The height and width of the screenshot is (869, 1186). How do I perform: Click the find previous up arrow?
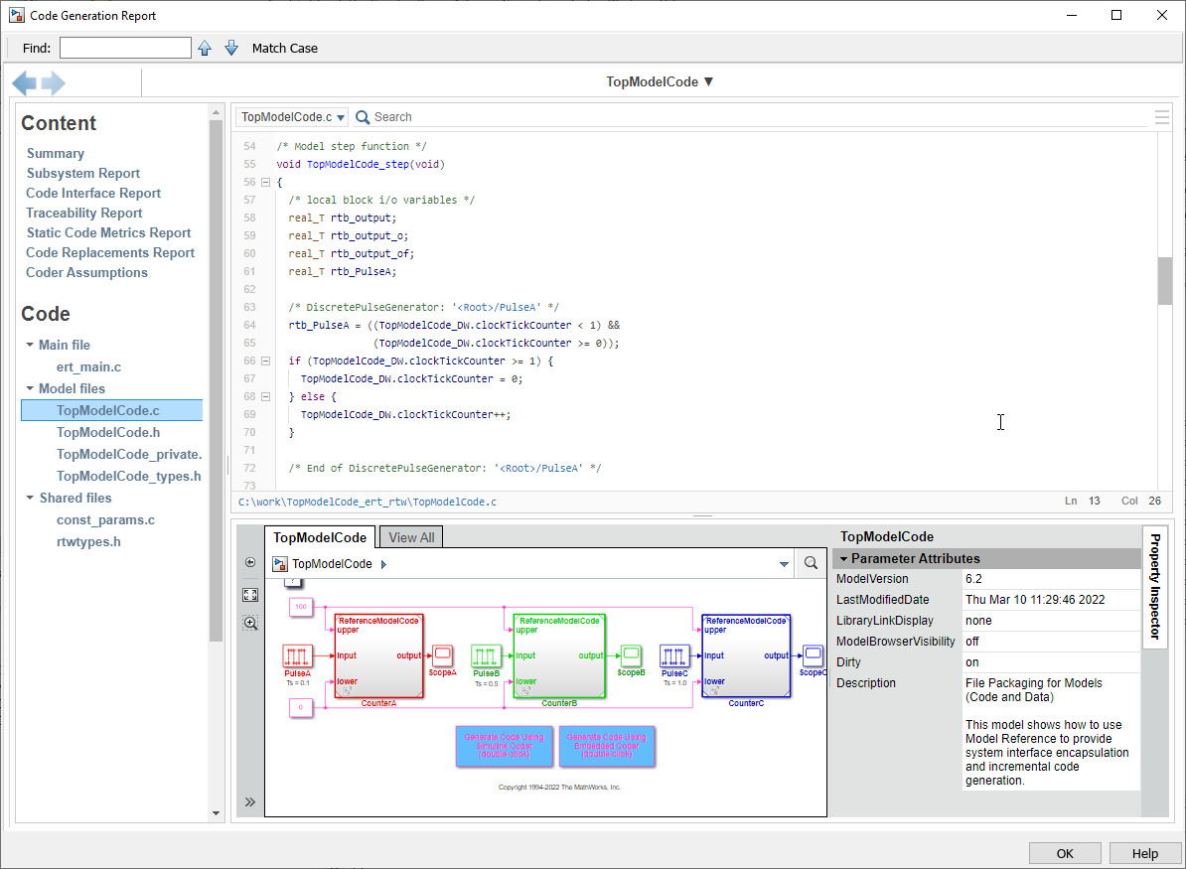click(x=205, y=48)
